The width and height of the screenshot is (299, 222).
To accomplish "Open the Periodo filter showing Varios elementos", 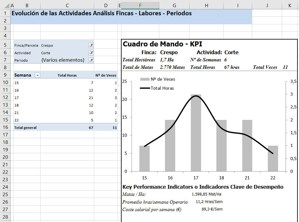I will tap(91, 60).
